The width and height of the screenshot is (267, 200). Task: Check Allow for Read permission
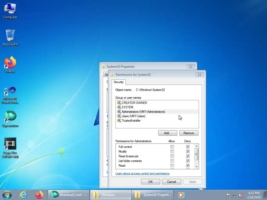pos(172,165)
